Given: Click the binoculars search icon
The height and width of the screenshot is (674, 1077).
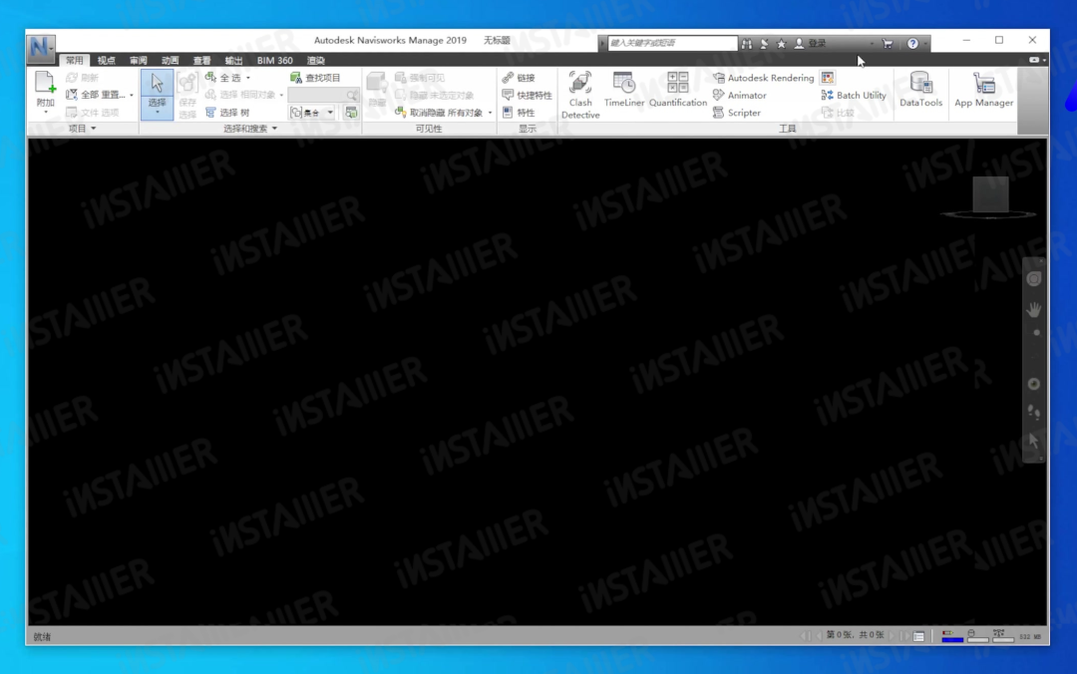Looking at the screenshot, I should tap(747, 43).
